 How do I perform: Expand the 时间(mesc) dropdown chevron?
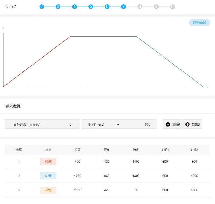coord(118,124)
